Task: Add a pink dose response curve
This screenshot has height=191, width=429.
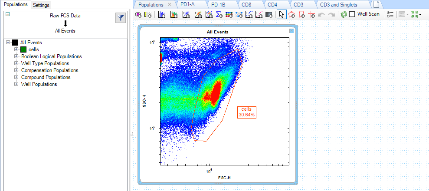Action: [x=259, y=14]
